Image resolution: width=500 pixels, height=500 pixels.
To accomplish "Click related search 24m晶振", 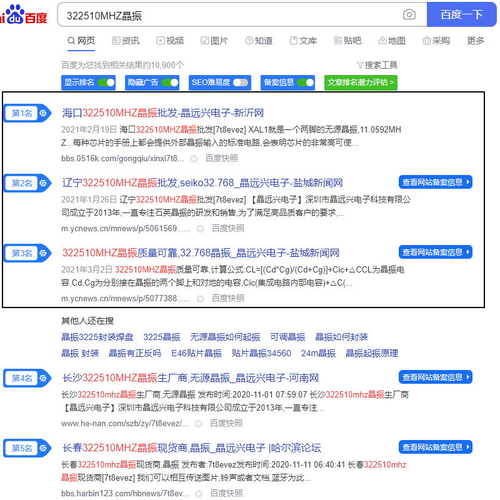I will (318, 353).
